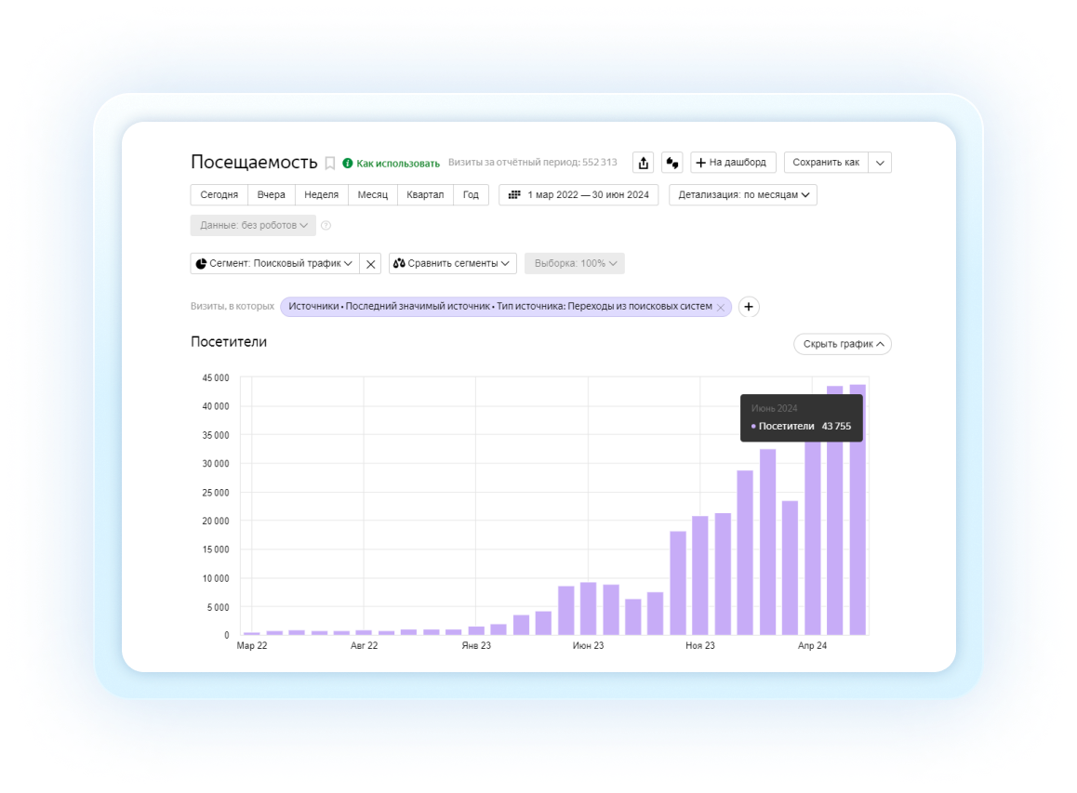Click the calendar grid icon in date picker

513,195
